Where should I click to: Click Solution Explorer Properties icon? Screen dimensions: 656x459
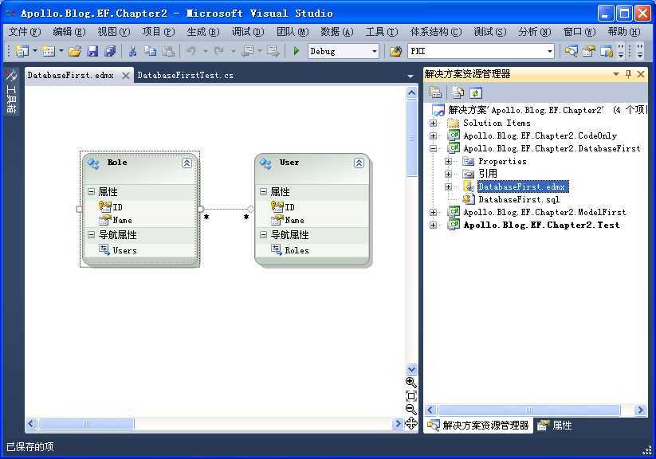coord(435,93)
